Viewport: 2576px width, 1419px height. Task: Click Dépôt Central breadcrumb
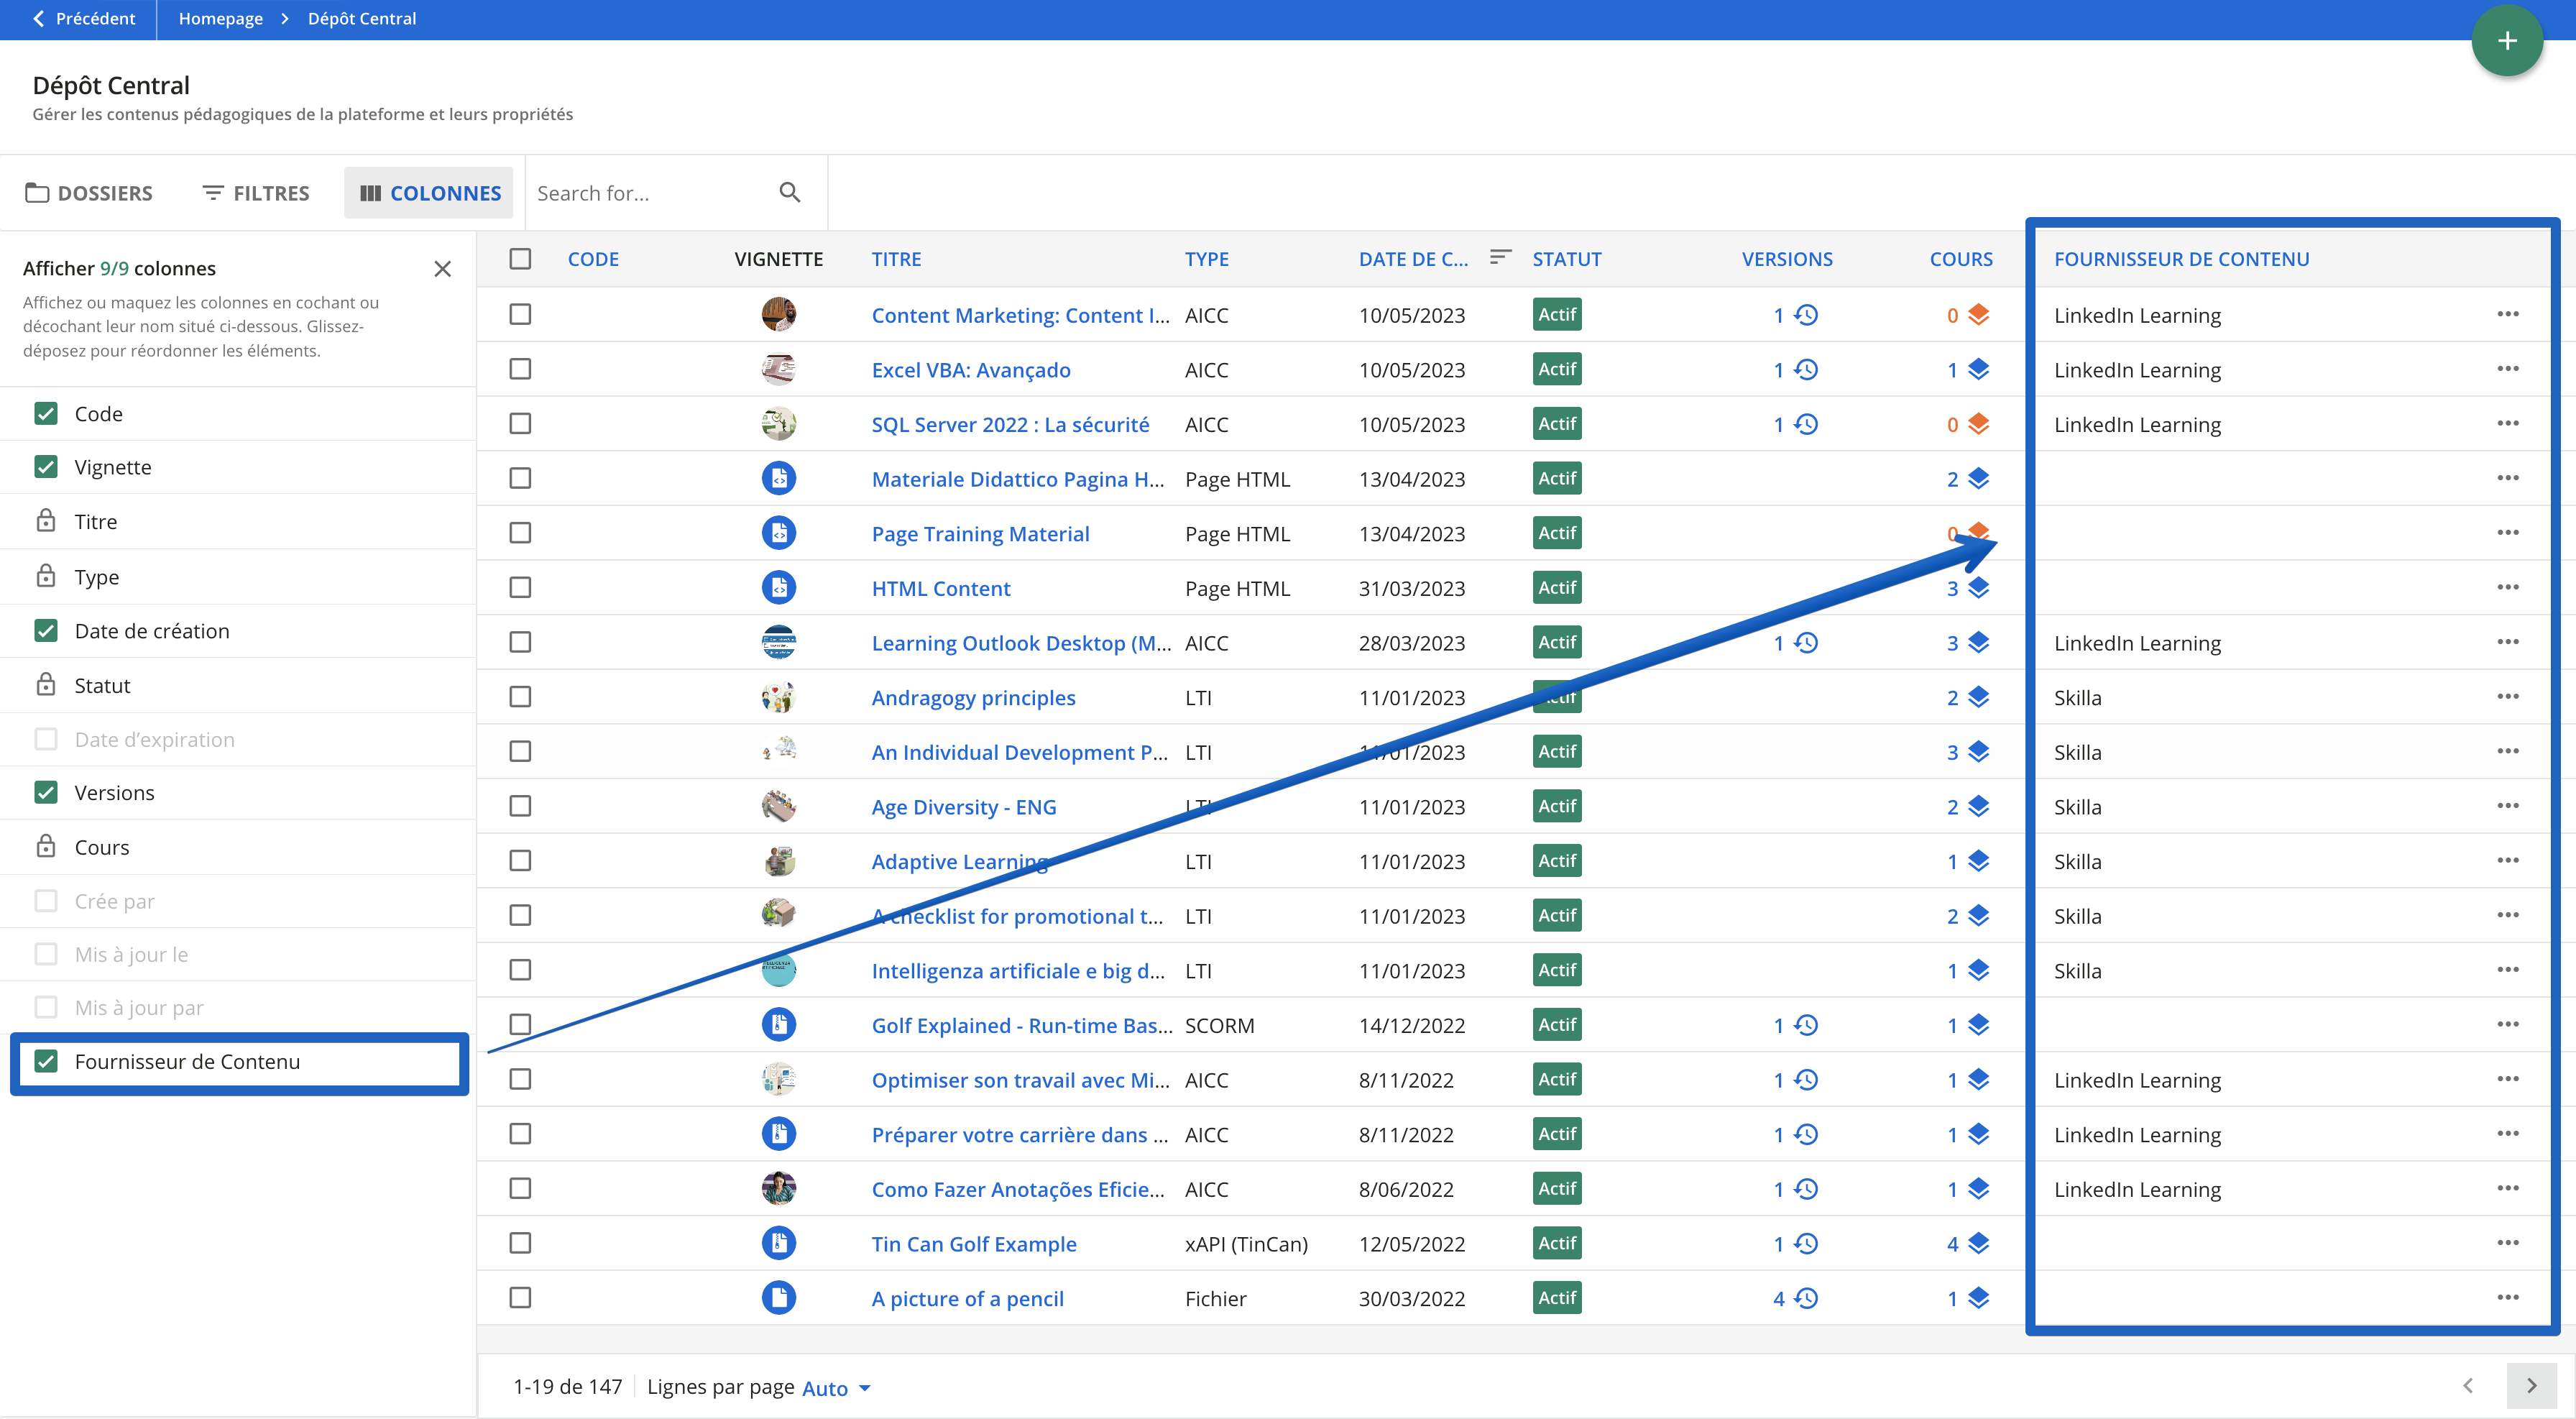click(362, 19)
